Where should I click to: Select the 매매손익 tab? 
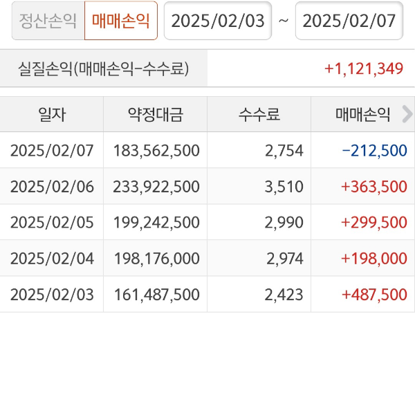point(120,21)
